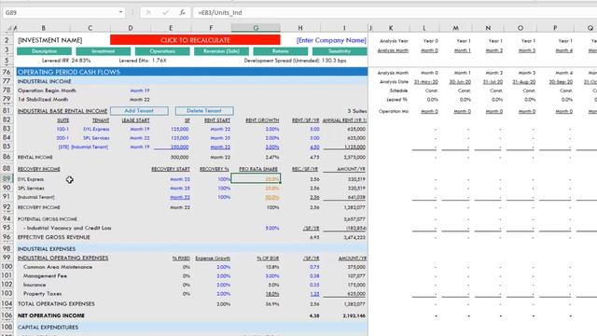597x336 pixels.
Task: Click the Delete Tenant button
Action: point(204,111)
